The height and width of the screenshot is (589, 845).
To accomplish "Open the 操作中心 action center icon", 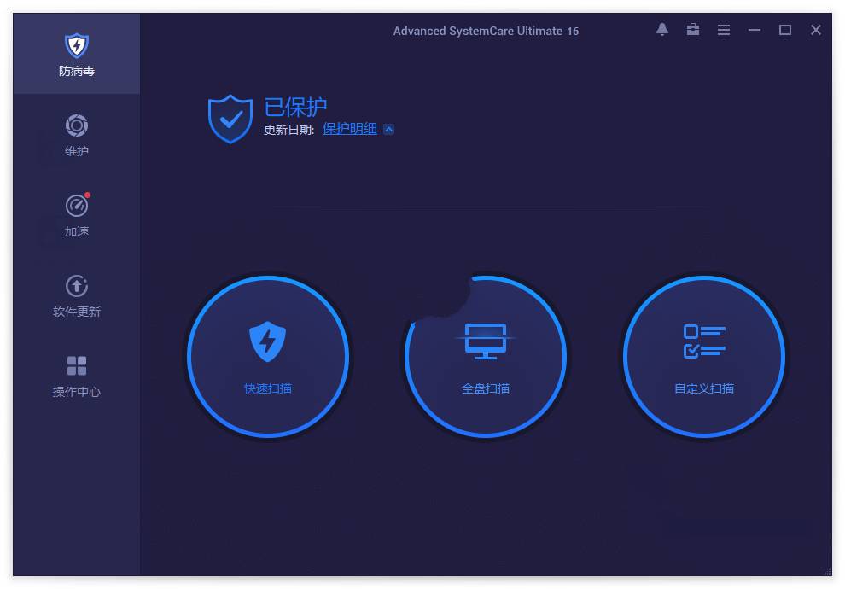I will tap(76, 364).
